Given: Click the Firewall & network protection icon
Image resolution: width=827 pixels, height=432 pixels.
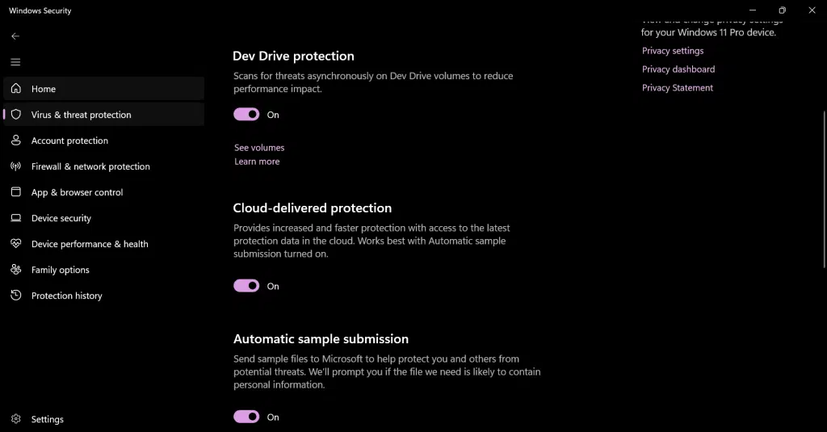Looking at the screenshot, I should [x=15, y=166].
